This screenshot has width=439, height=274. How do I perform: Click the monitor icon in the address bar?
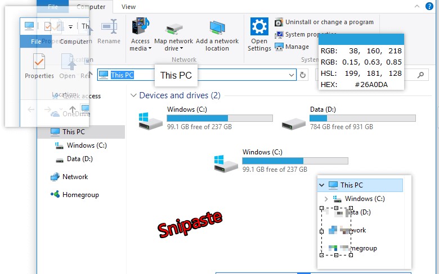104,75
